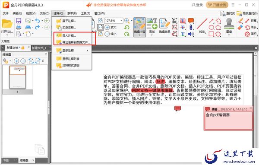Click the Zoom magnifier tool icon

[x=126, y=21]
